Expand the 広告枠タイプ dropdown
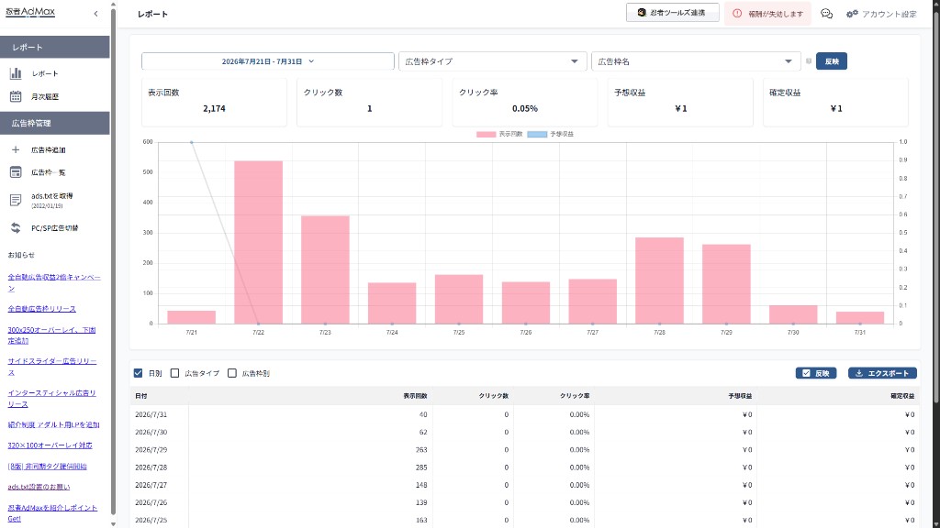 [x=493, y=61]
